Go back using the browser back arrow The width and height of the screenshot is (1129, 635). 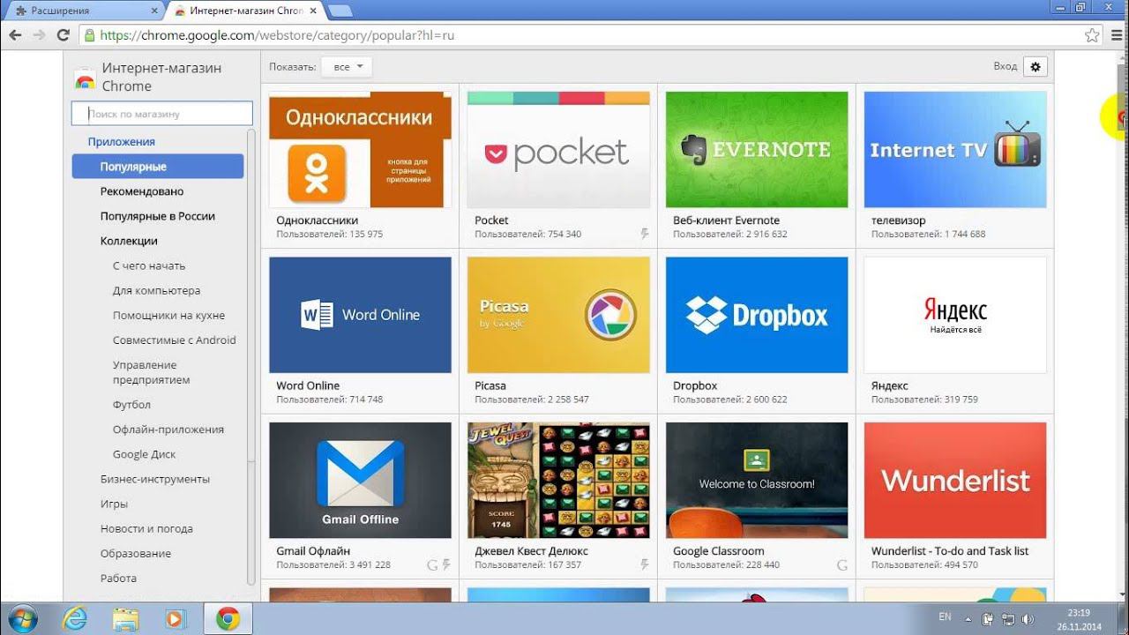click(x=15, y=35)
